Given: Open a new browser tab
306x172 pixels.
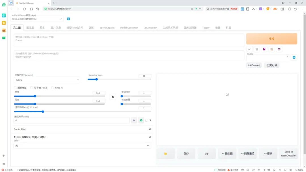Looking at the screenshot, I should point(54,3).
